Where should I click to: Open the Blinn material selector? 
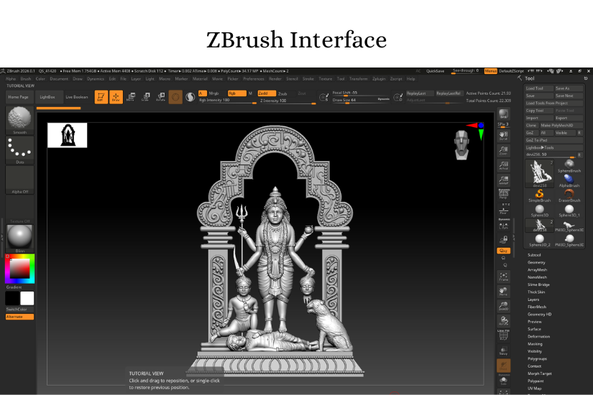coord(19,238)
